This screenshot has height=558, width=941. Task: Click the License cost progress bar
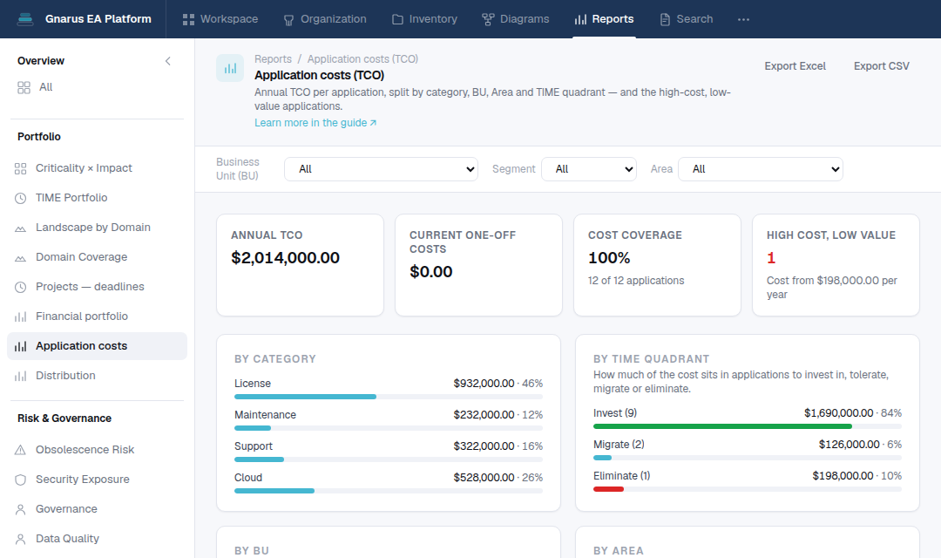pos(389,397)
